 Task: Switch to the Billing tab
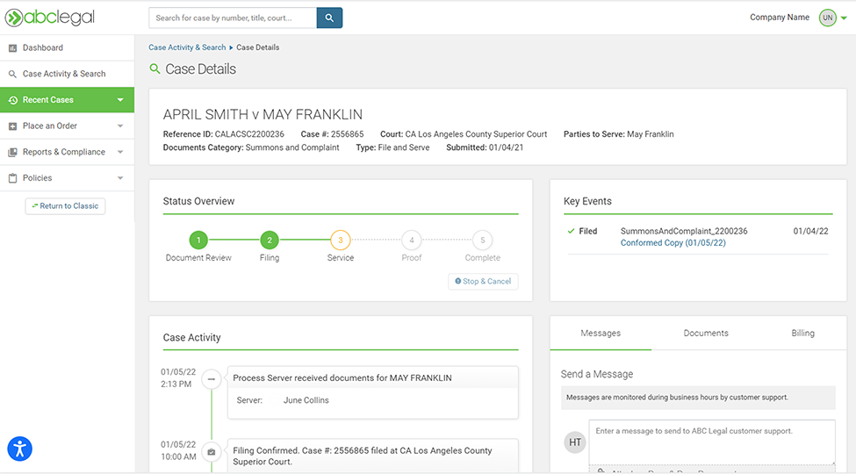[802, 334]
